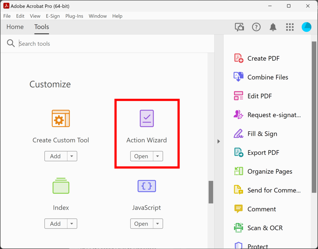Click the Edit PDF label
318x249 pixels.
[x=260, y=96]
